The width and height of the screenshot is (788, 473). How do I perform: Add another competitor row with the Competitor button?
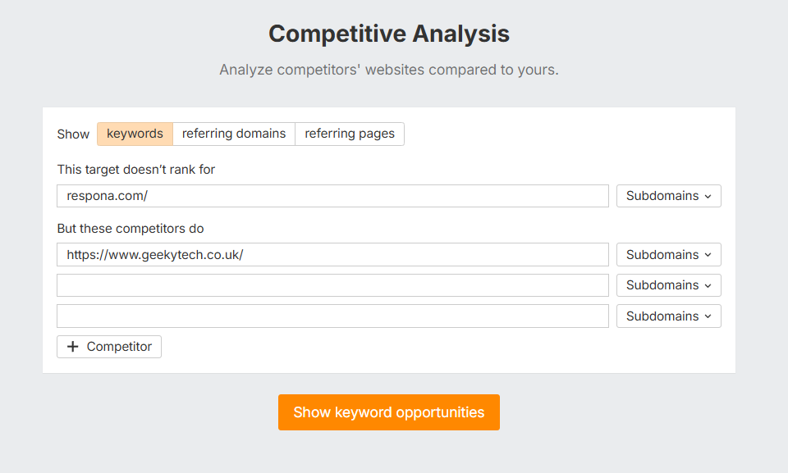[108, 346]
